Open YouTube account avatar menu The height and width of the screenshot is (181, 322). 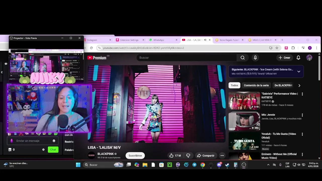(309, 58)
